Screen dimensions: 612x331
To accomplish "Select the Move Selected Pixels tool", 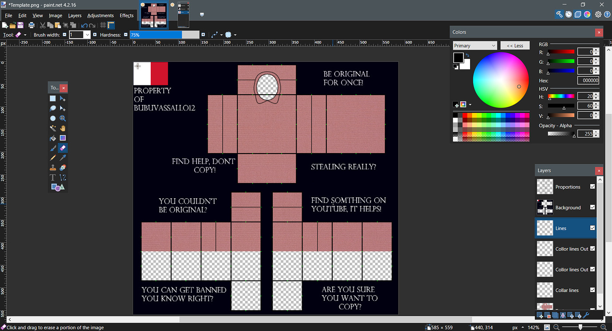I will pos(63,99).
